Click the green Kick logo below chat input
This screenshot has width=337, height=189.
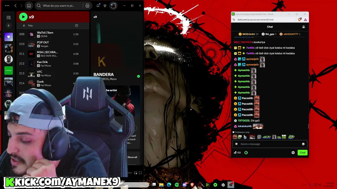(x=246, y=153)
